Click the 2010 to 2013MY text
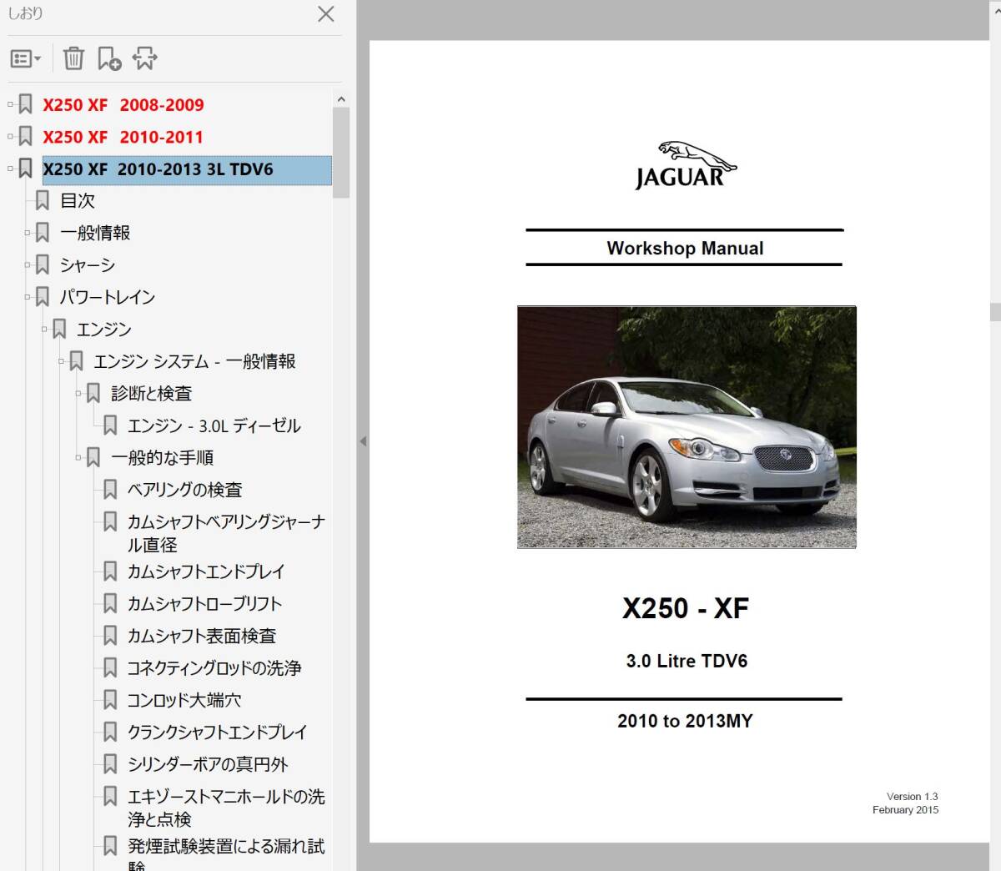 [x=685, y=721]
